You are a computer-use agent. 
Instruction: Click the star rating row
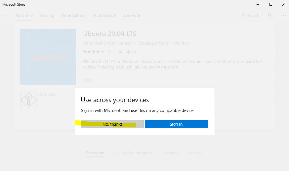coord(93,52)
